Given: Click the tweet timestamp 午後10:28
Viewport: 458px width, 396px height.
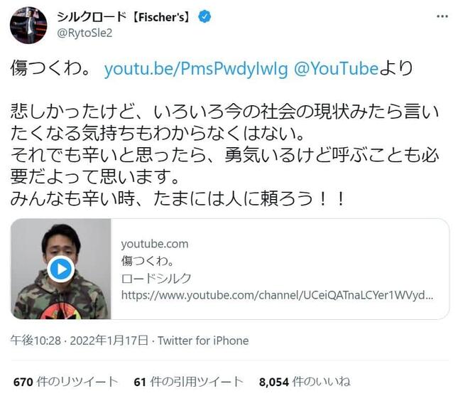Looking at the screenshot, I should tap(36, 341).
